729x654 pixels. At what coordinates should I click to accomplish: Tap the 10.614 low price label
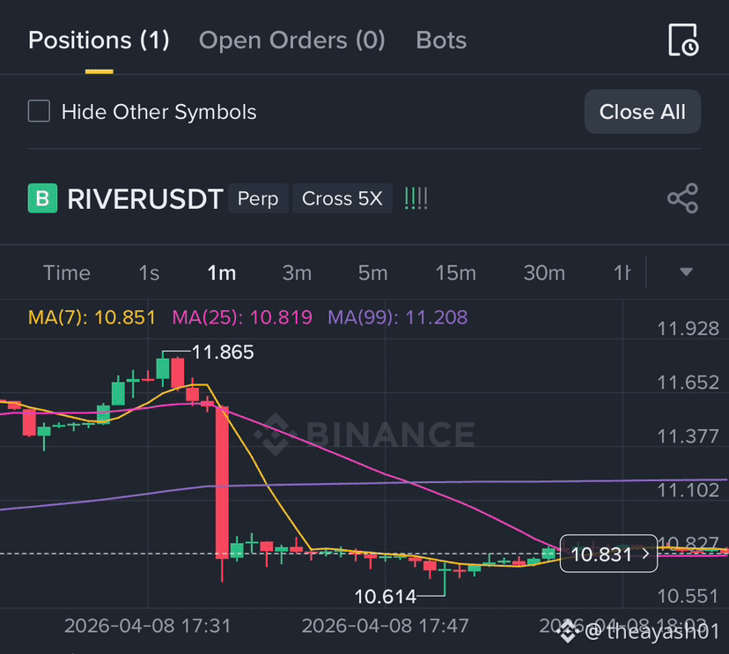pyautogui.click(x=386, y=597)
